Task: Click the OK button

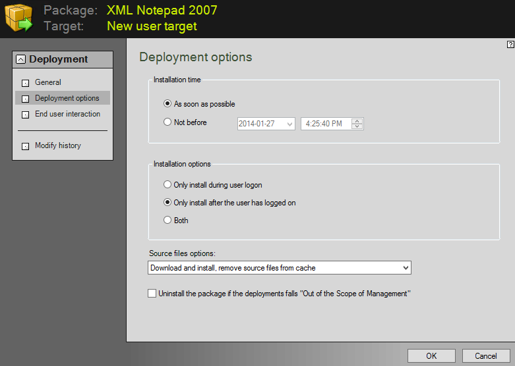Action: tap(431, 356)
